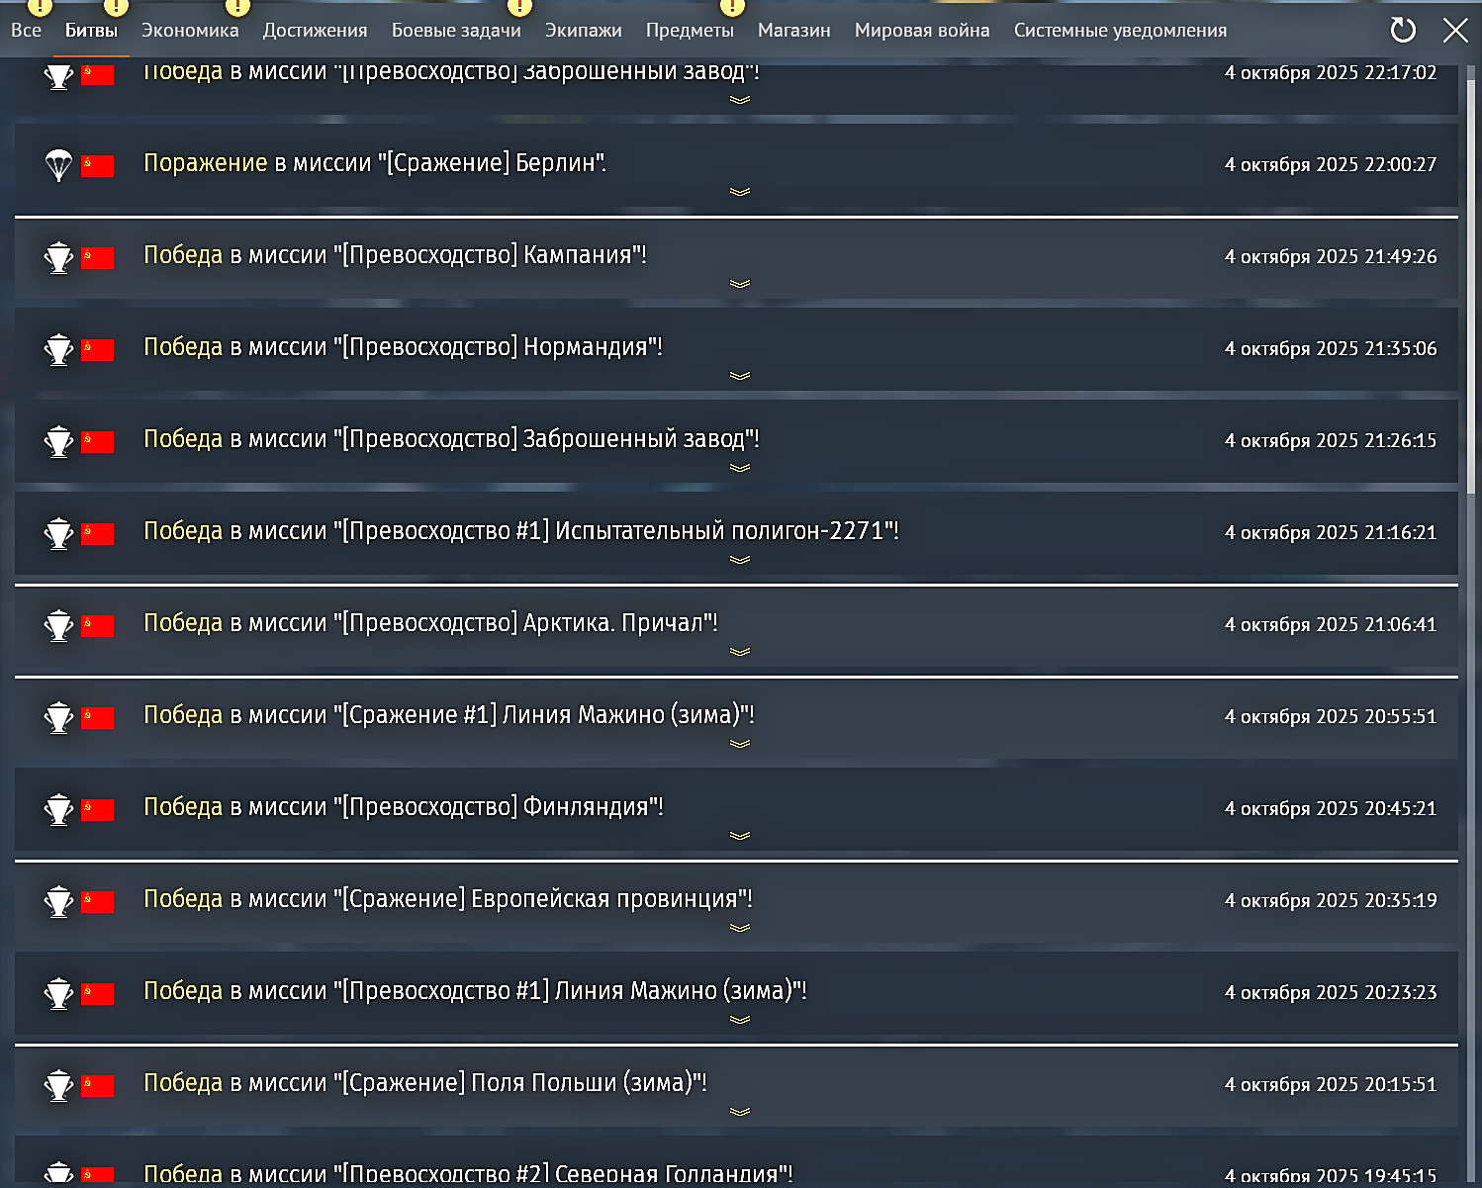Open the Нормандия victory message text

[x=403, y=347]
